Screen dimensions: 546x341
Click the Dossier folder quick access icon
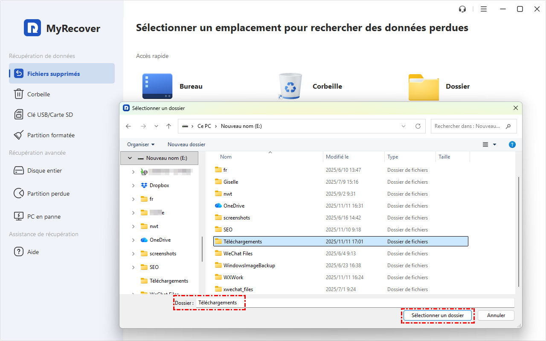pyautogui.click(x=423, y=86)
